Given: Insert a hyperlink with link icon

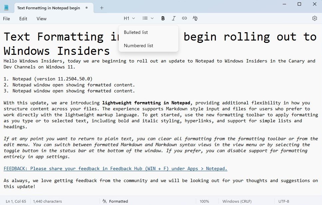Looking at the screenshot, I should (184, 18).
